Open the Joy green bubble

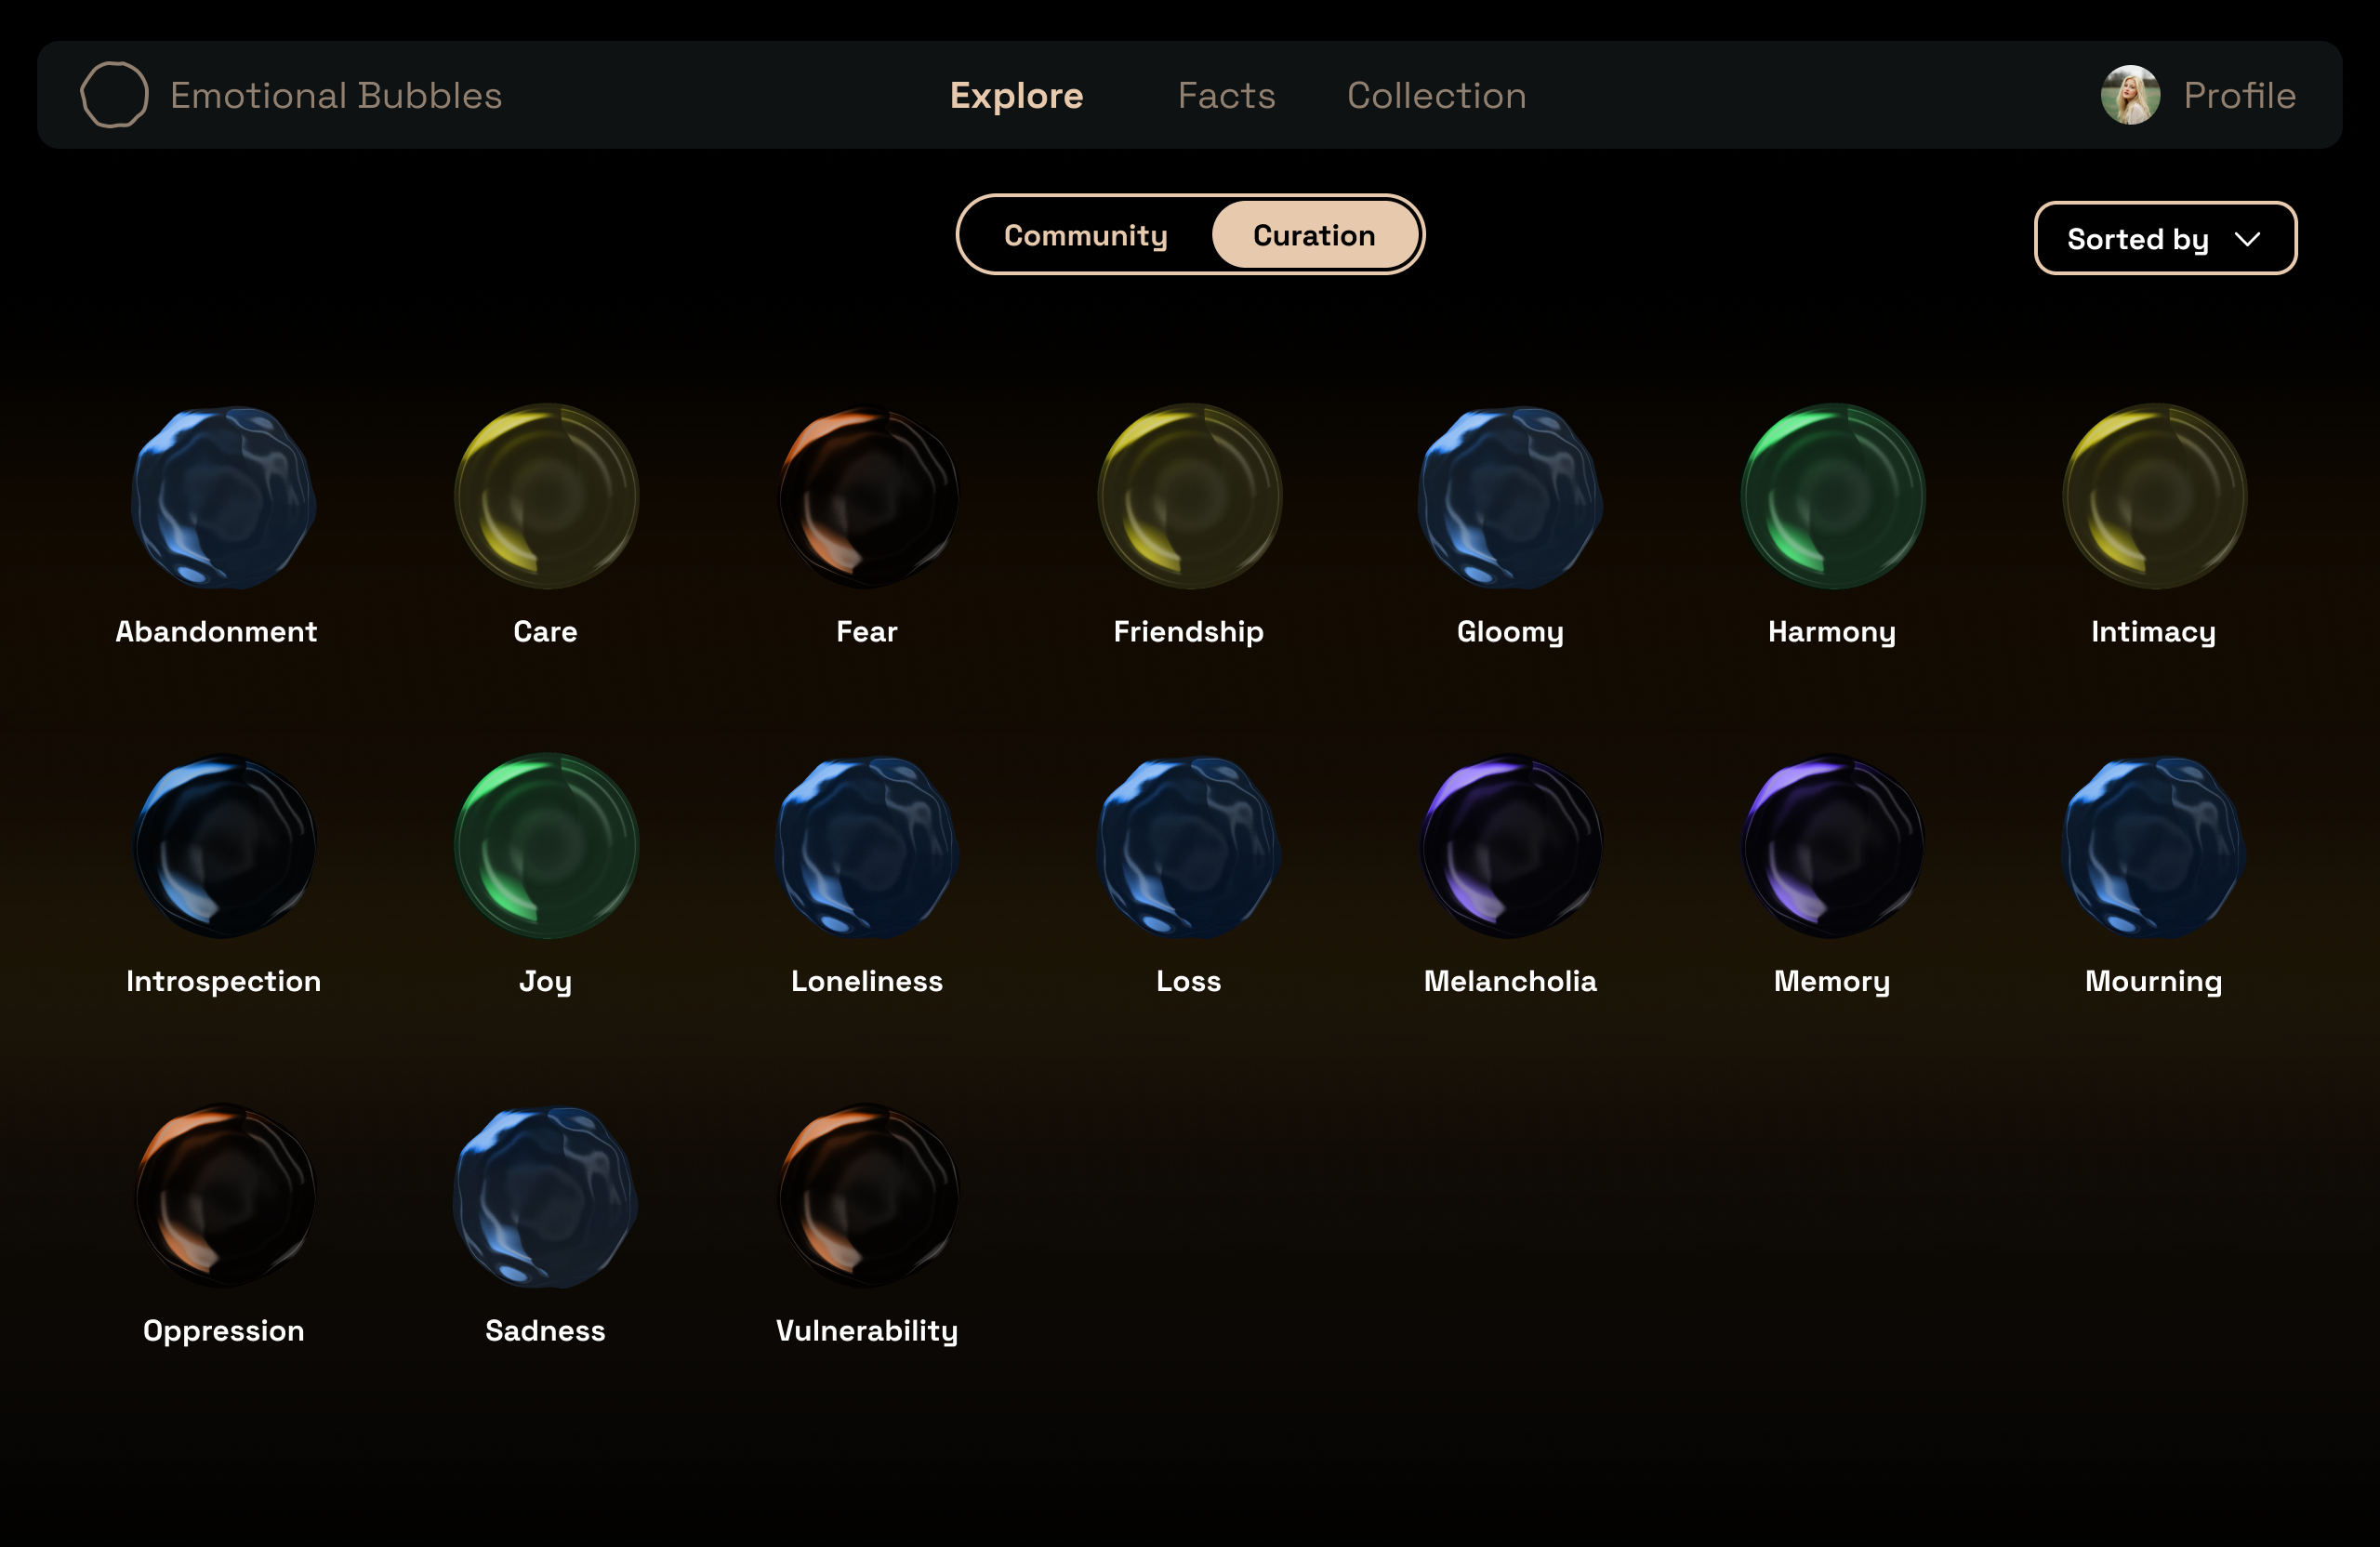click(x=546, y=846)
